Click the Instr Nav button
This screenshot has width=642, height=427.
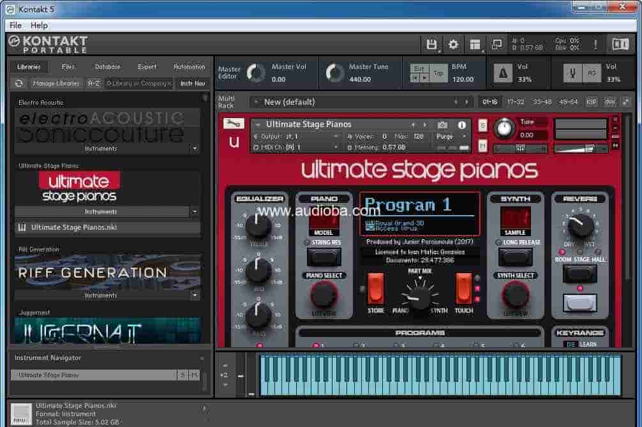point(193,83)
